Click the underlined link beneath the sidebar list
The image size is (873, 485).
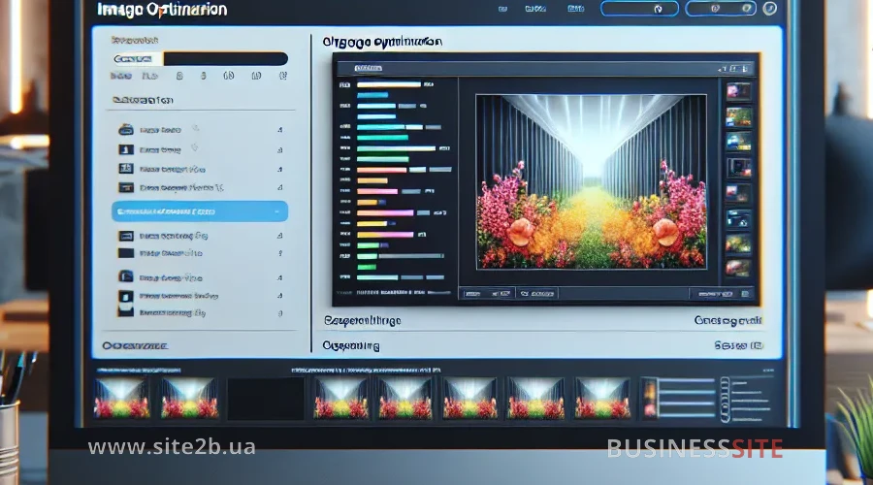click(135, 345)
